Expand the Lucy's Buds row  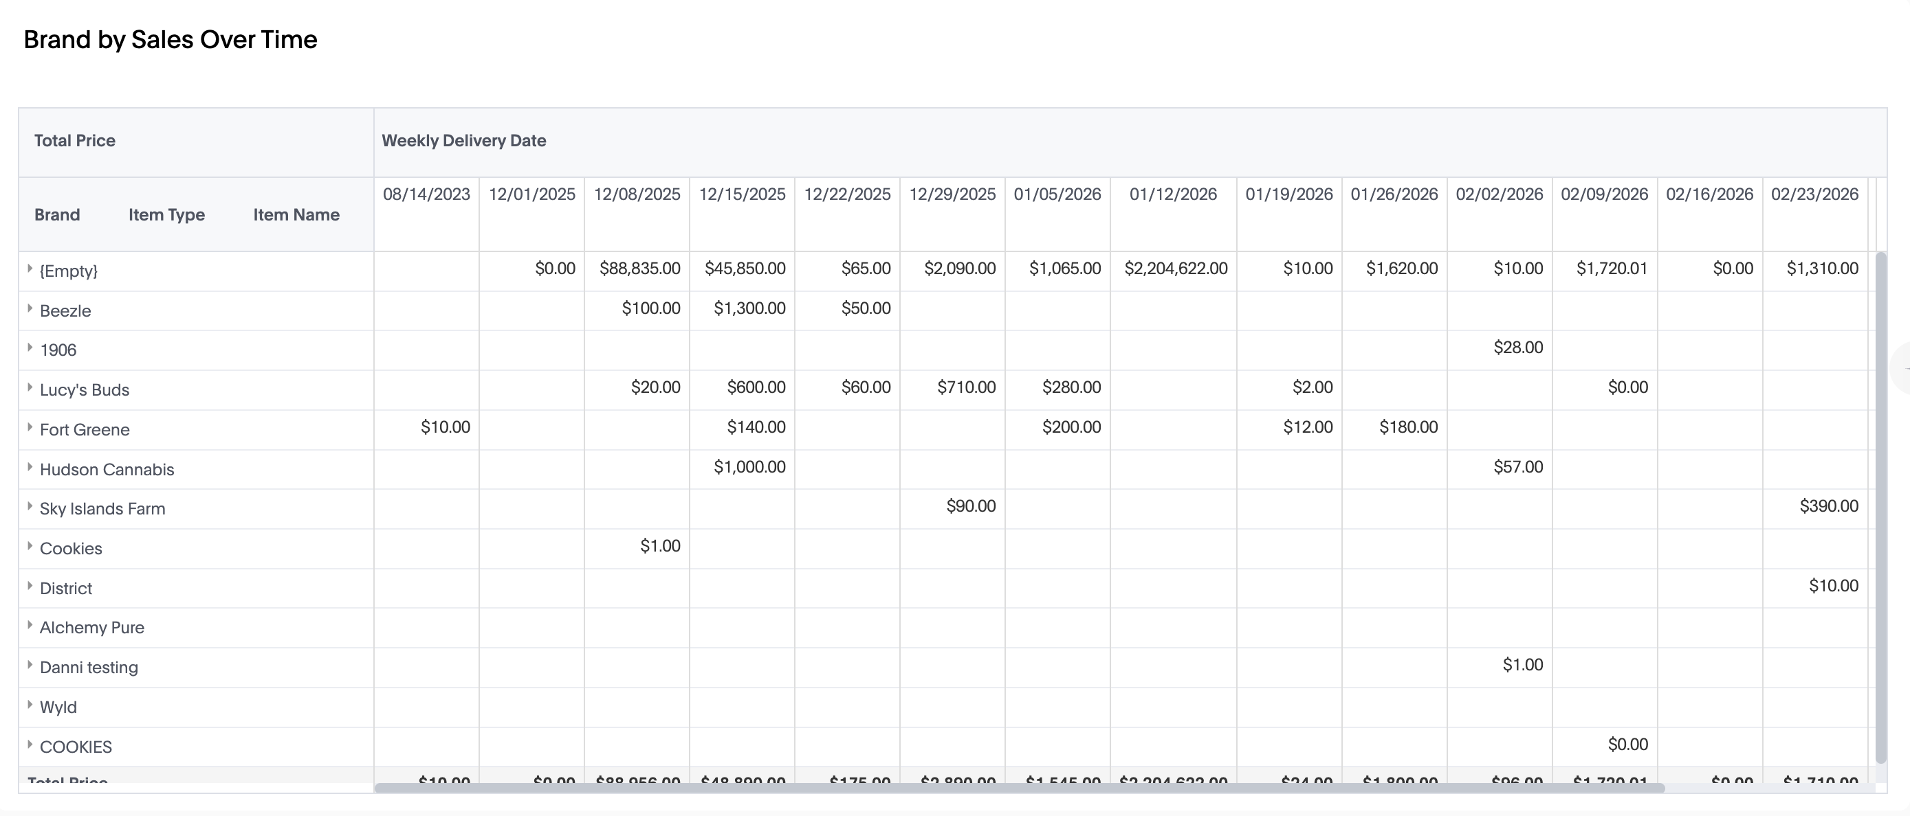pos(30,388)
